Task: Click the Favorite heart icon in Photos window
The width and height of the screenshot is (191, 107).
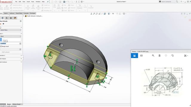Action: (166, 56)
